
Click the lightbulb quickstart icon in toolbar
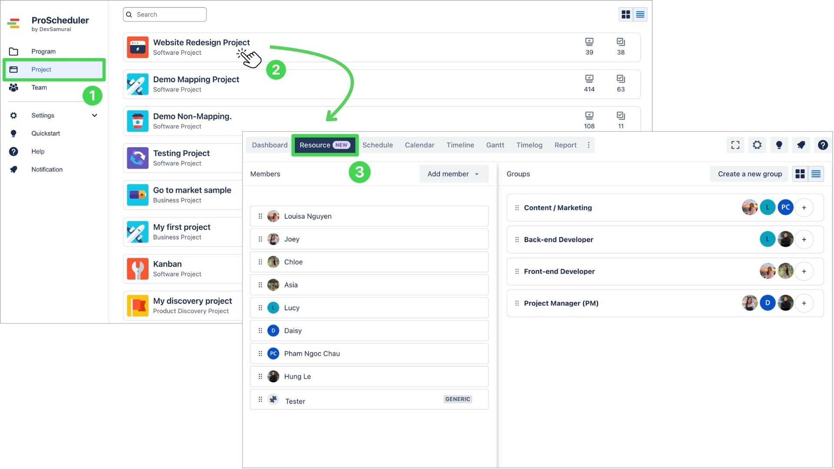pyautogui.click(x=779, y=145)
